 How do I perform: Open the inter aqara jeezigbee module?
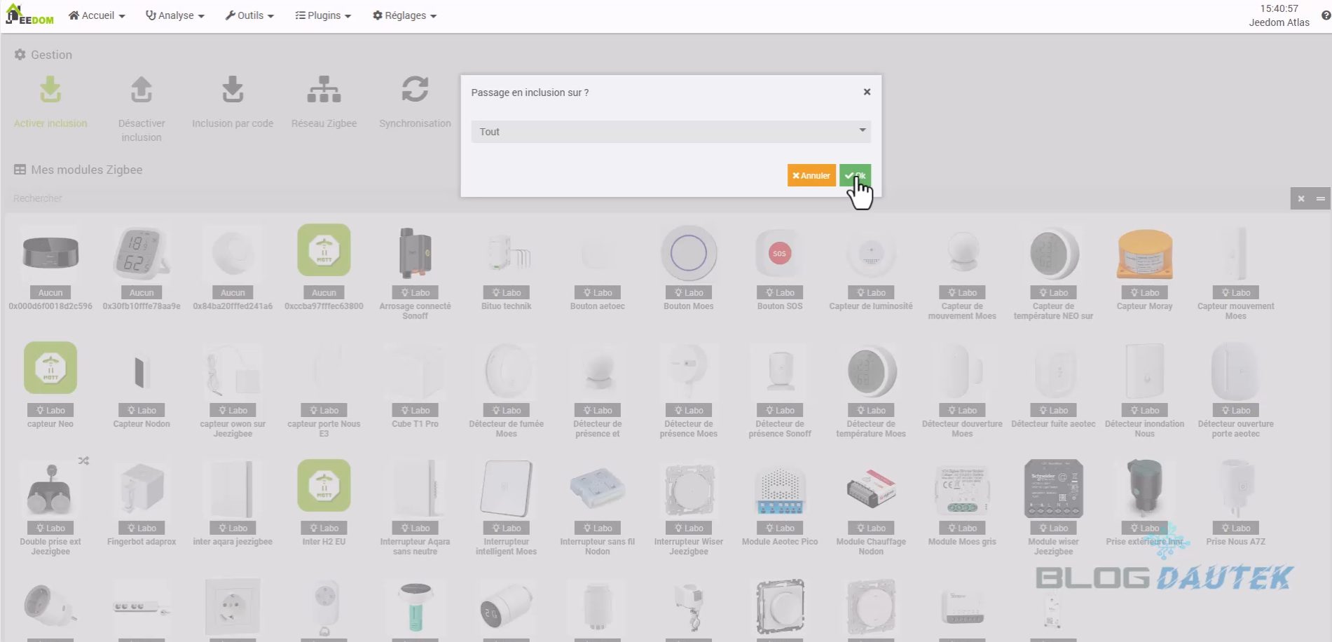coord(233,503)
